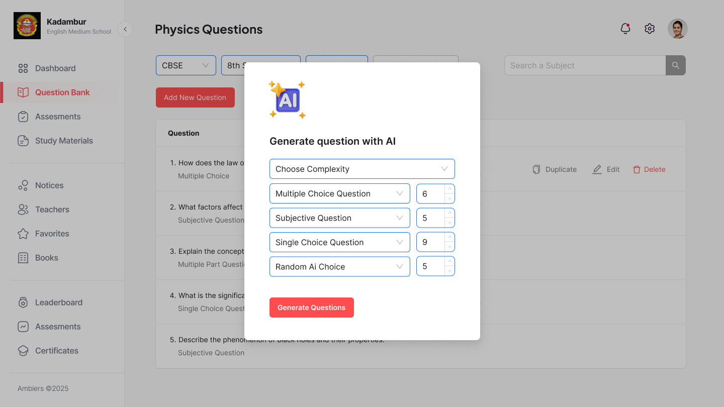Image resolution: width=724 pixels, height=407 pixels.
Task: Collapse sidebar with the arrow button
Action: tap(125, 29)
